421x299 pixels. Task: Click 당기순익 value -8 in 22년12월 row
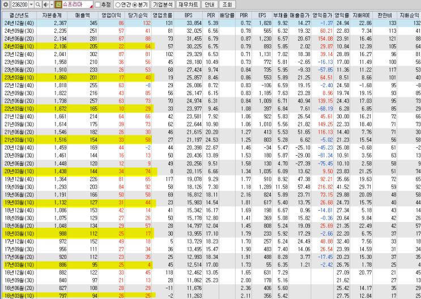[x=148, y=86]
